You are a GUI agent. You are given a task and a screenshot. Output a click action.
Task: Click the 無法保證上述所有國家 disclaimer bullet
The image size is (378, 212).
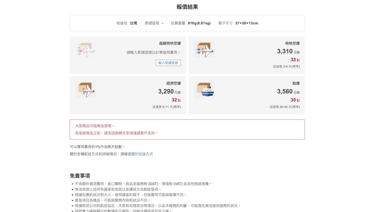pos(118,189)
